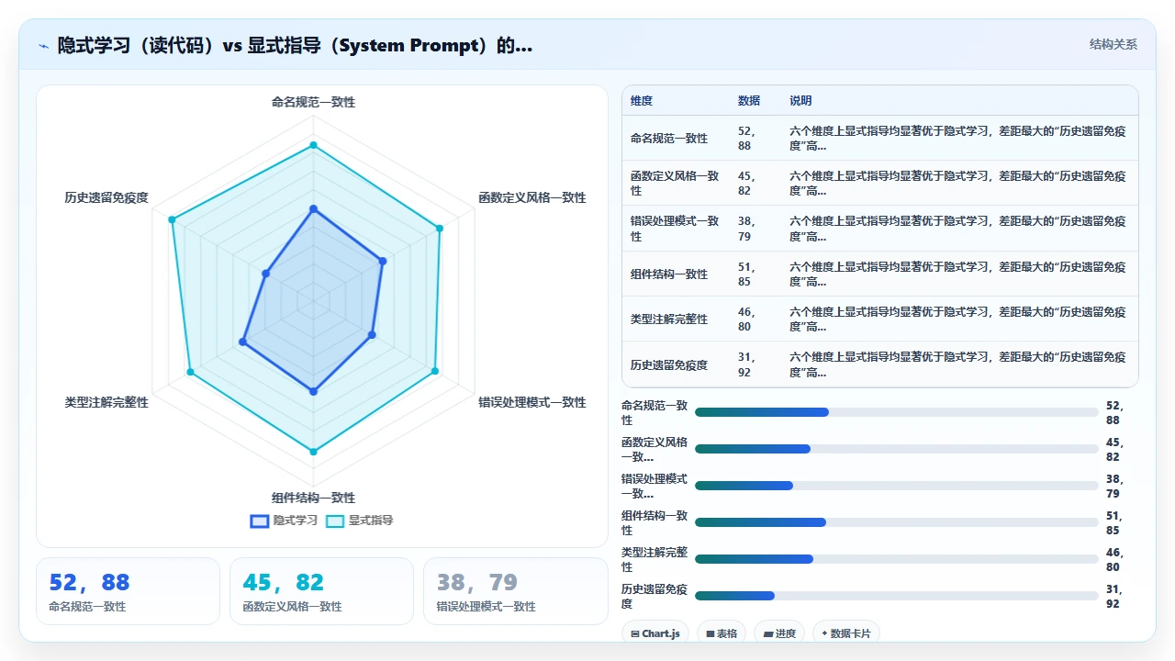Click radar axis label 类型注解完整性

pos(106,402)
